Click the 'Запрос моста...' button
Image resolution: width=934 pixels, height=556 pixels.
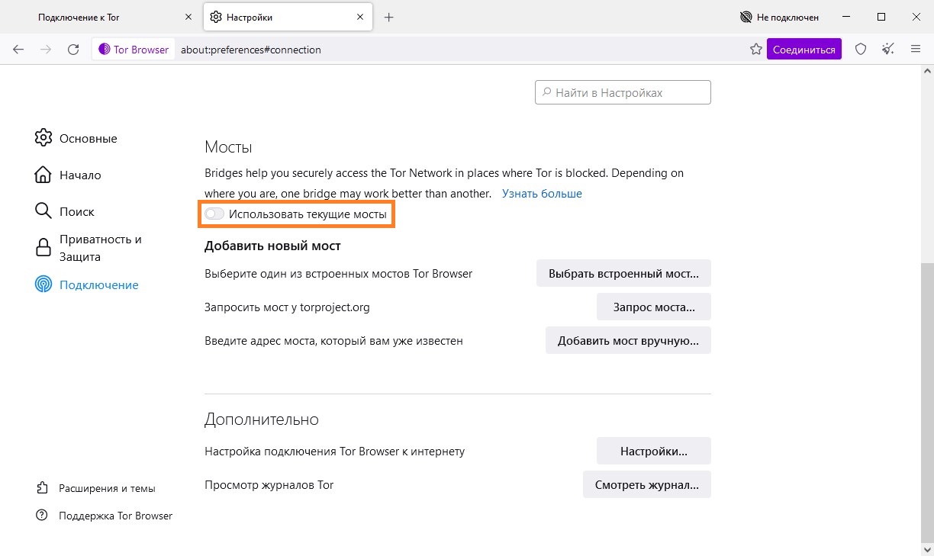(654, 307)
